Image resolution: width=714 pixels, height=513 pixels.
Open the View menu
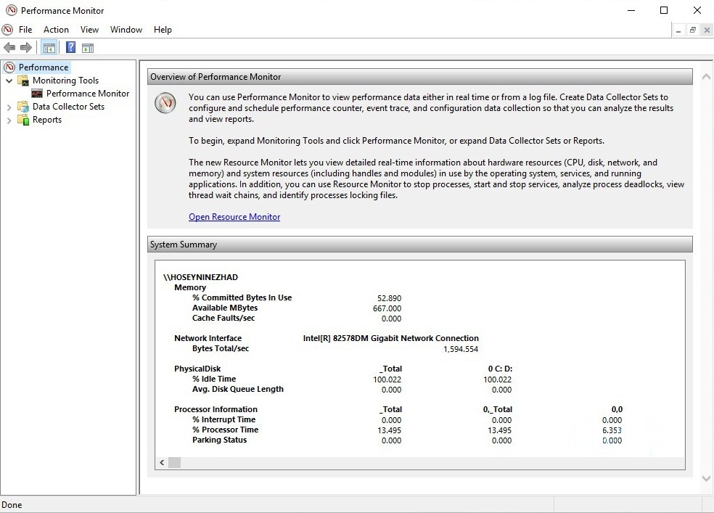(x=89, y=30)
